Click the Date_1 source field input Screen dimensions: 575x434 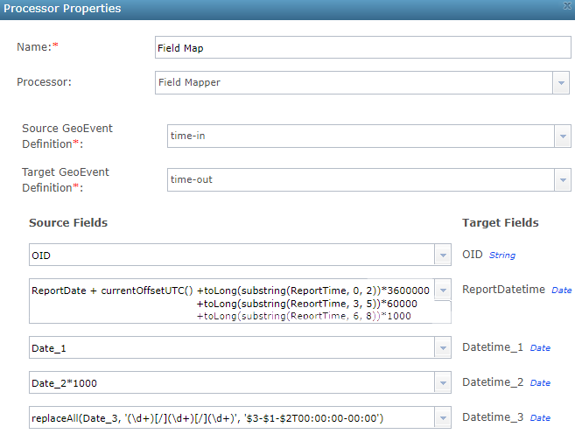click(232, 347)
